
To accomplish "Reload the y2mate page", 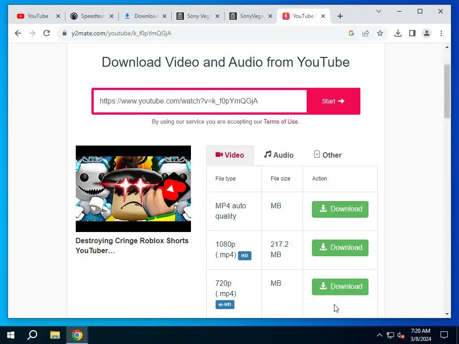I will pos(47,33).
